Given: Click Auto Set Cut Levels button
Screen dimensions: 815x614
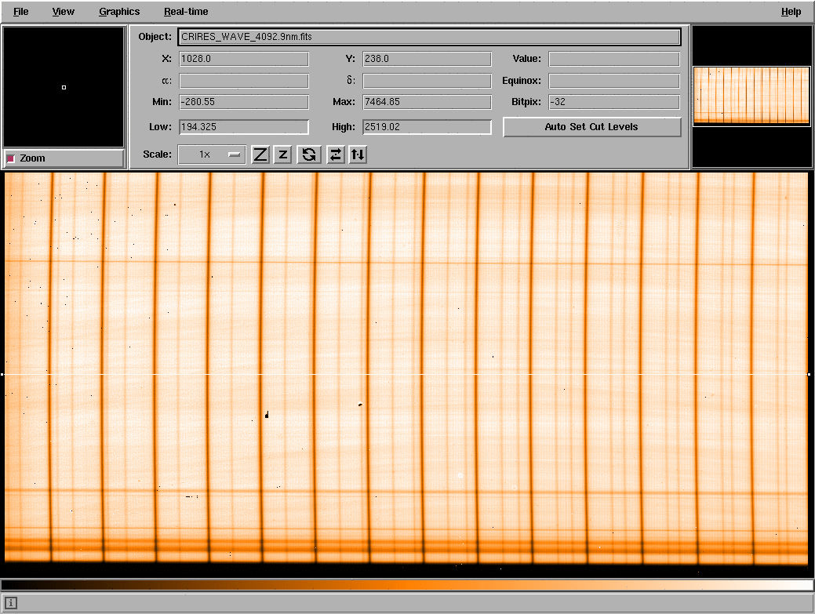Looking at the screenshot, I should pos(592,127).
